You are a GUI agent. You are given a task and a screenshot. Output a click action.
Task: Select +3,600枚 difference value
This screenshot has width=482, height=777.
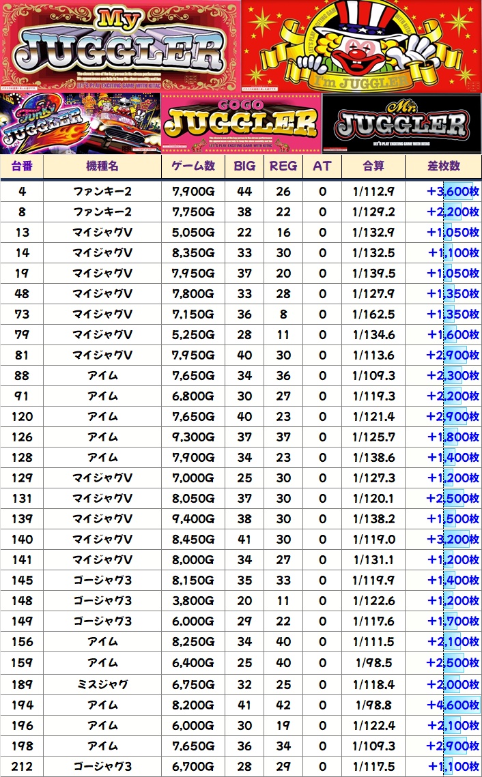coord(452,191)
